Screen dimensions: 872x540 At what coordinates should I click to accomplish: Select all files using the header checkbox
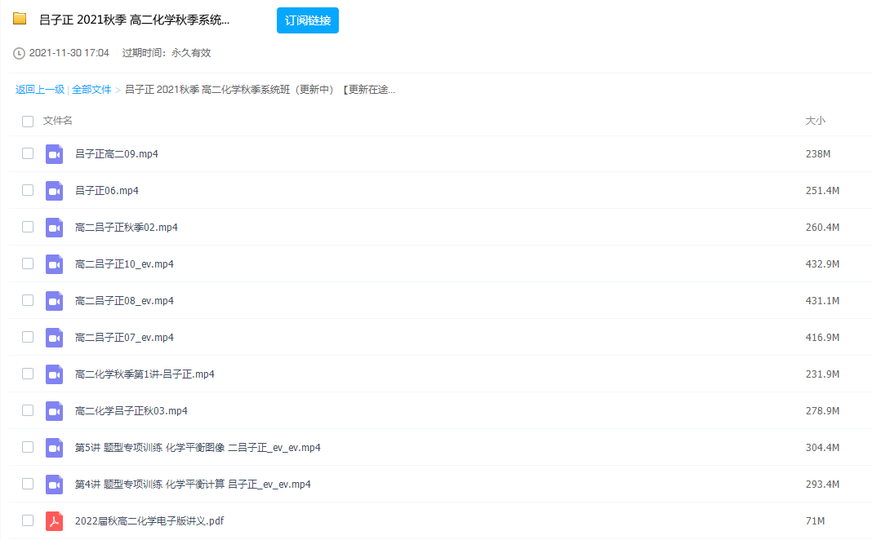point(27,120)
